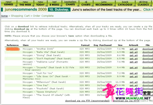Image resolution: width=153 pixels, height=105 pixels.
Task: Download the One Day track
Action: pyautogui.click(x=147, y=85)
